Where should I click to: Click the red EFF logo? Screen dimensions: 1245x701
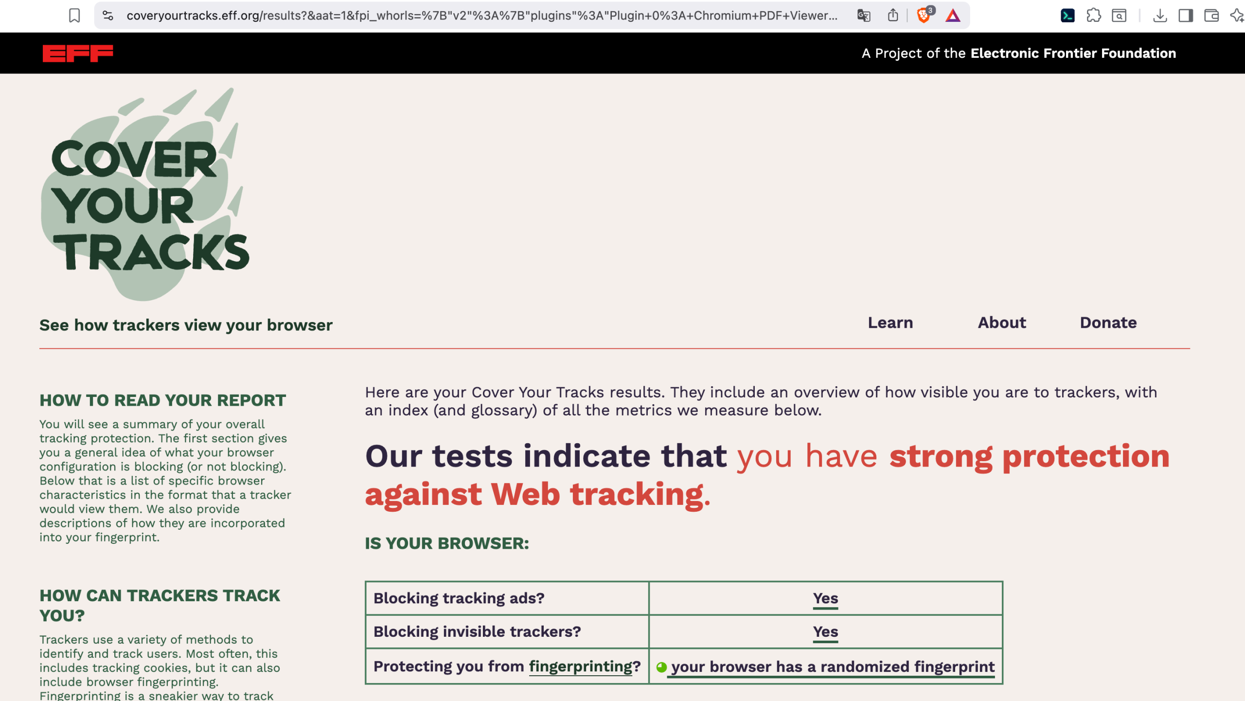click(78, 53)
